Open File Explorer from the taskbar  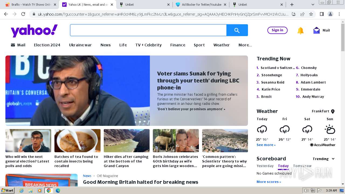pos(30,190)
